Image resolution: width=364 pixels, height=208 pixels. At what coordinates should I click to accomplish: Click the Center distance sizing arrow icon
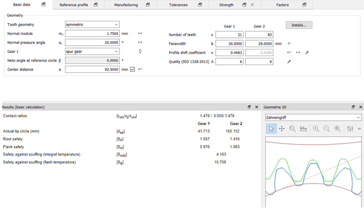coord(140,69)
